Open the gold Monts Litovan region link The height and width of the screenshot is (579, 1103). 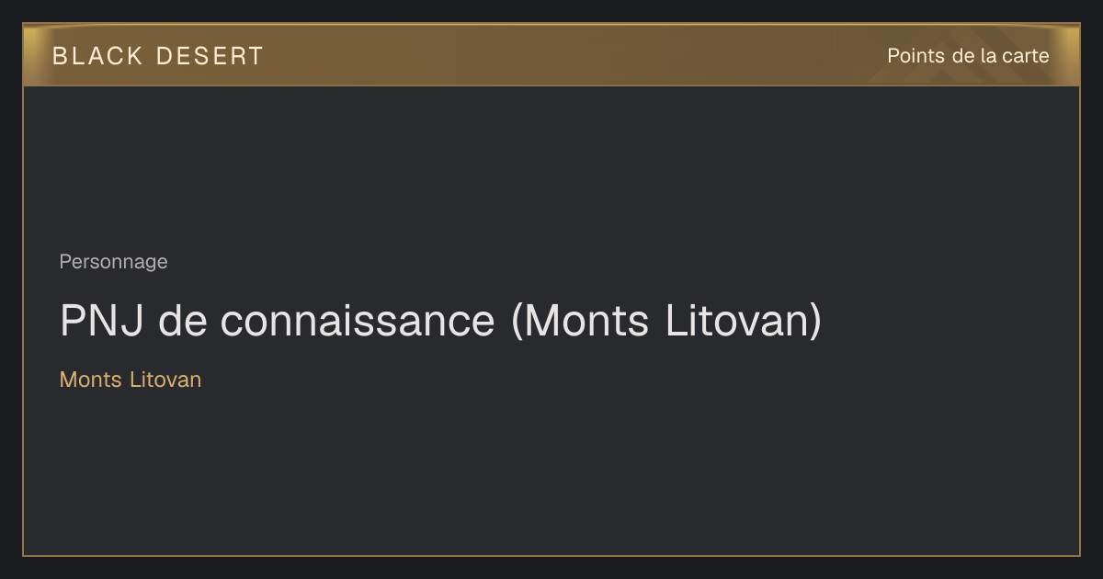(131, 380)
